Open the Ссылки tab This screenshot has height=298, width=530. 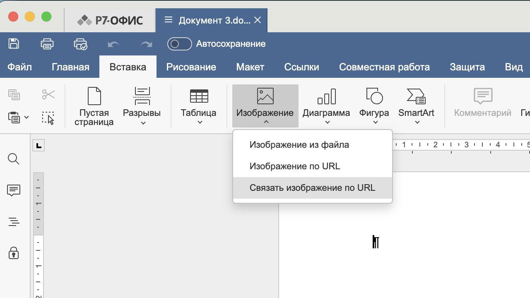pos(301,67)
